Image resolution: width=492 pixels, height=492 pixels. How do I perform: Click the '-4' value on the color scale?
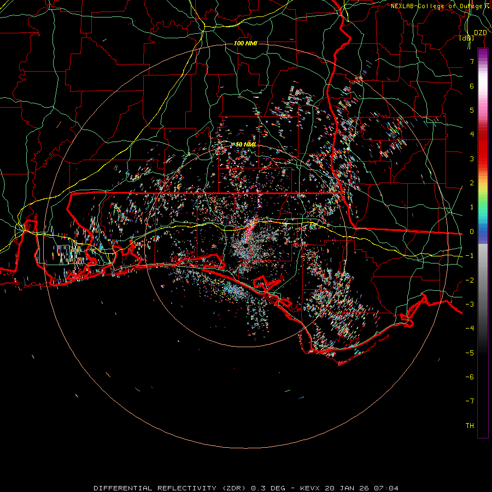pyautogui.click(x=470, y=329)
